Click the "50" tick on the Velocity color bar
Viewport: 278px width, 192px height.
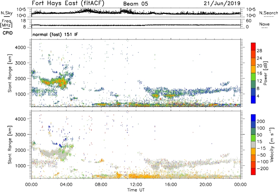(x=259, y=135)
